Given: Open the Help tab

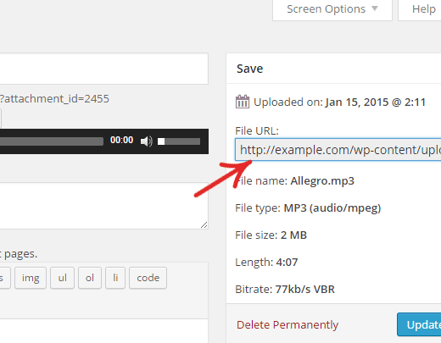Looking at the screenshot, I should [x=420, y=9].
